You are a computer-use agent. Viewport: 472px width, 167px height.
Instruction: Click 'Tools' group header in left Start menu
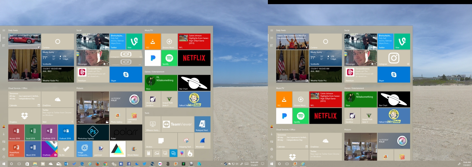coord(147,113)
